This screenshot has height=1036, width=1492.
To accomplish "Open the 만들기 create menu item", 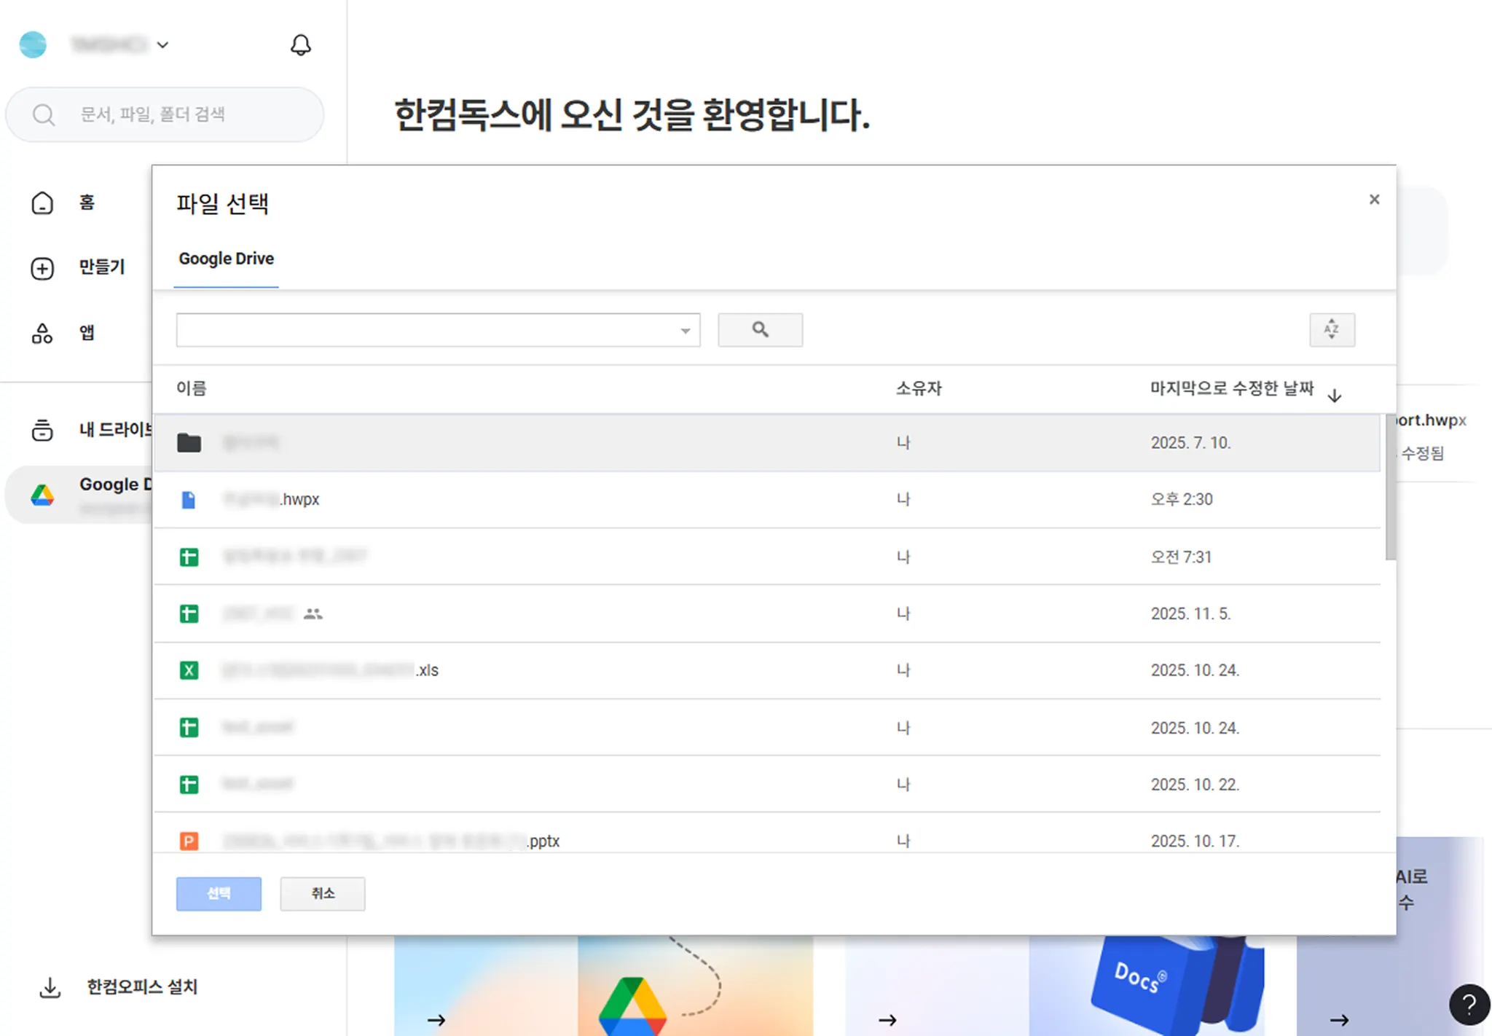I will (101, 267).
